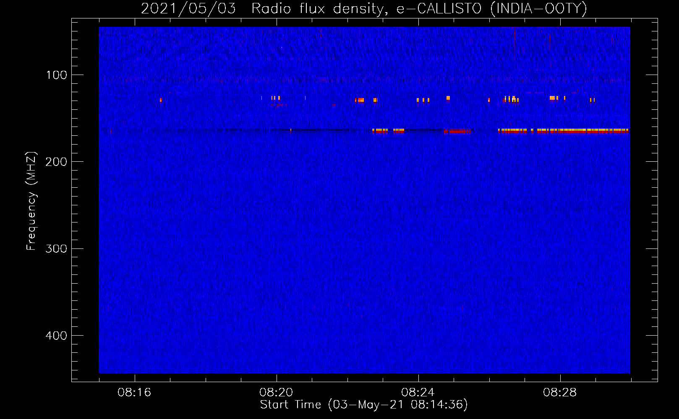Click the 'Frequency (MHZ)' axis label
Screen dimensions: 679x419
[31, 201]
